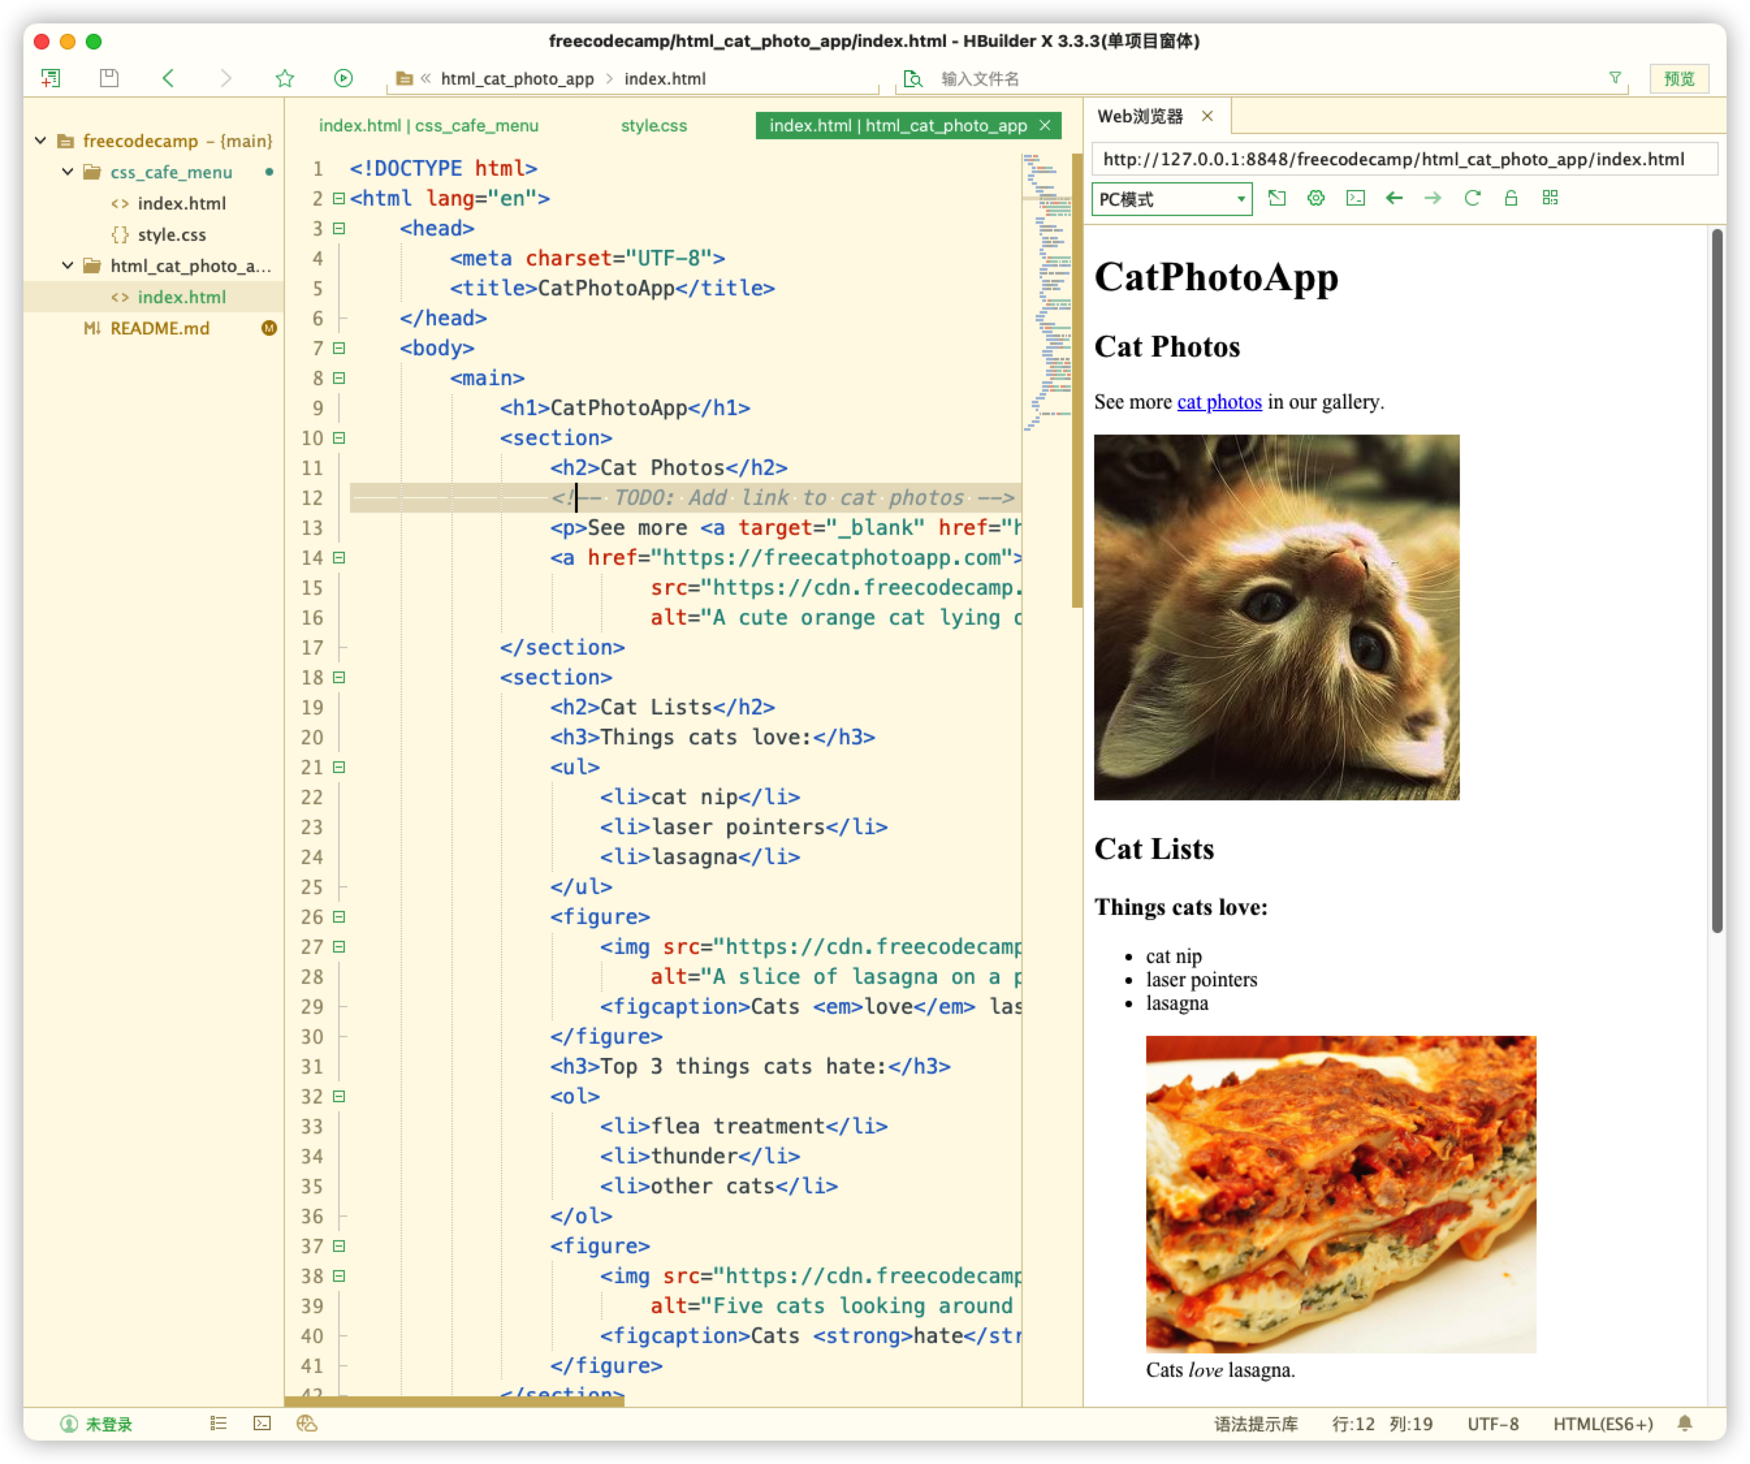Close the Web浏览器 tab
The image size is (1750, 1464).
pyautogui.click(x=1207, y=116)
